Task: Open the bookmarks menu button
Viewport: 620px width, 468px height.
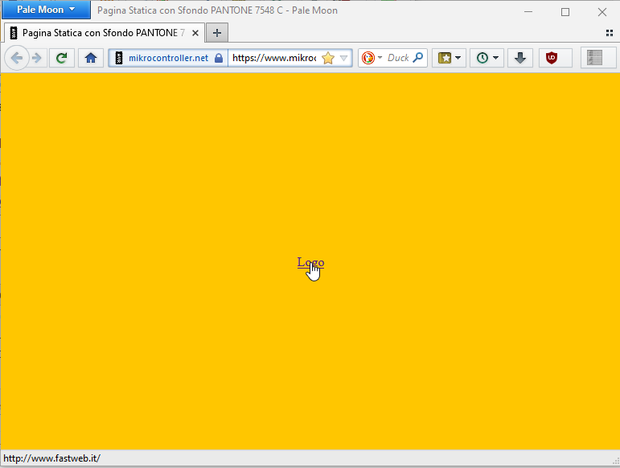Action: [445, 58]
